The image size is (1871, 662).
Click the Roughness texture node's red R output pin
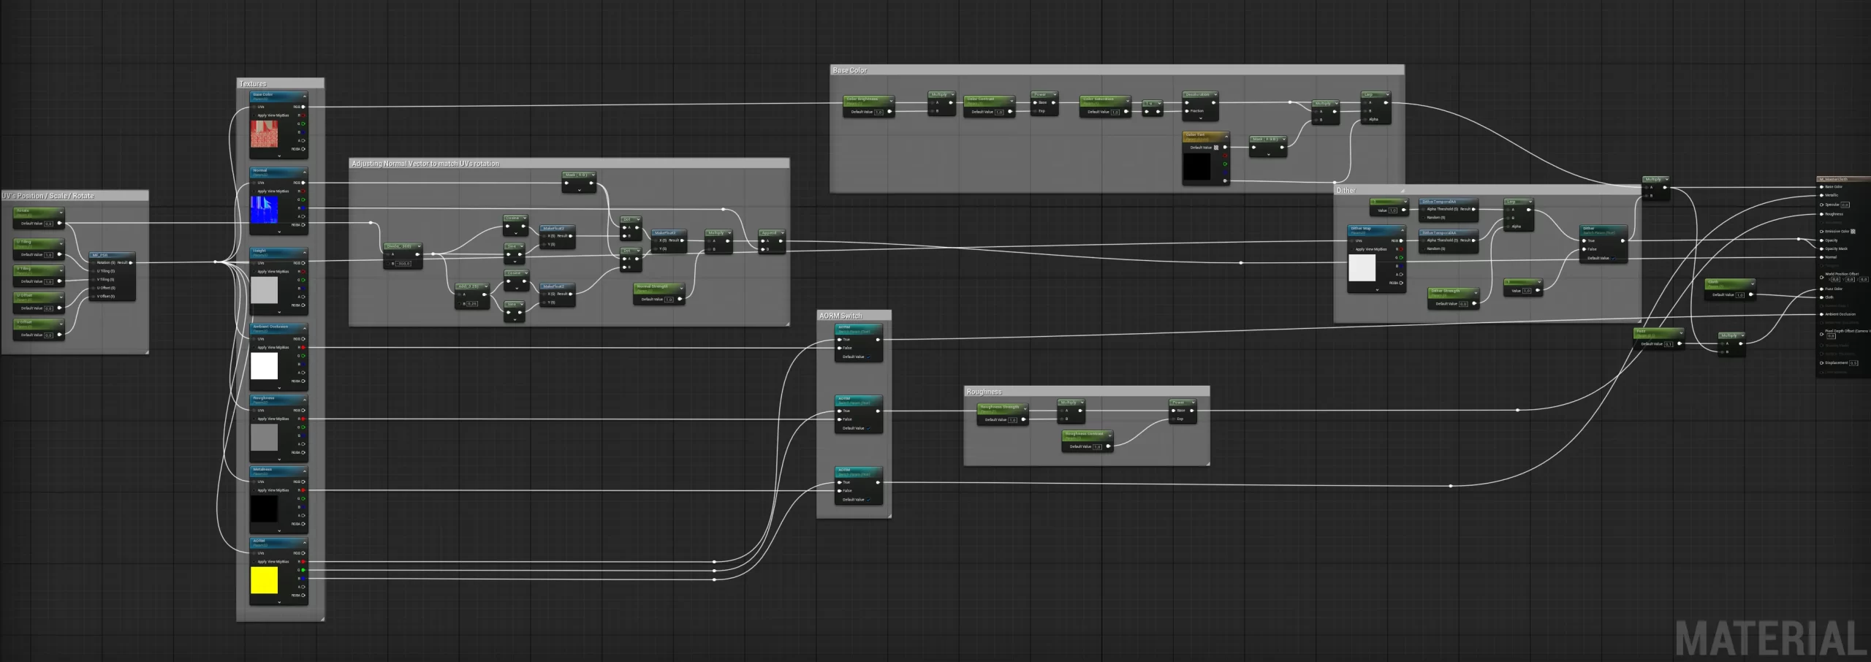[303, 419]
